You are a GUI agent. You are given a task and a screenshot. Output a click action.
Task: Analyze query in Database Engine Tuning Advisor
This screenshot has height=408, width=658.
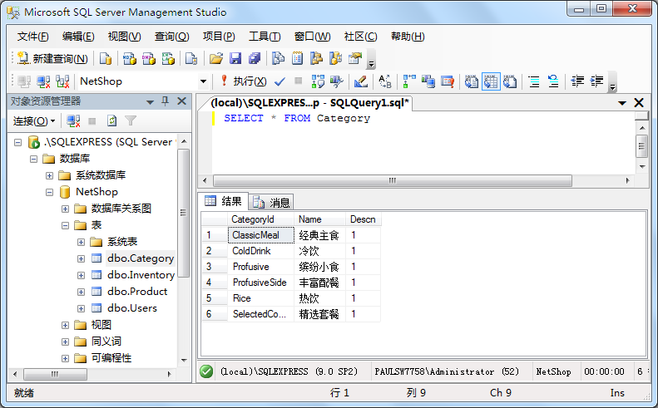[x=337, y=81]
